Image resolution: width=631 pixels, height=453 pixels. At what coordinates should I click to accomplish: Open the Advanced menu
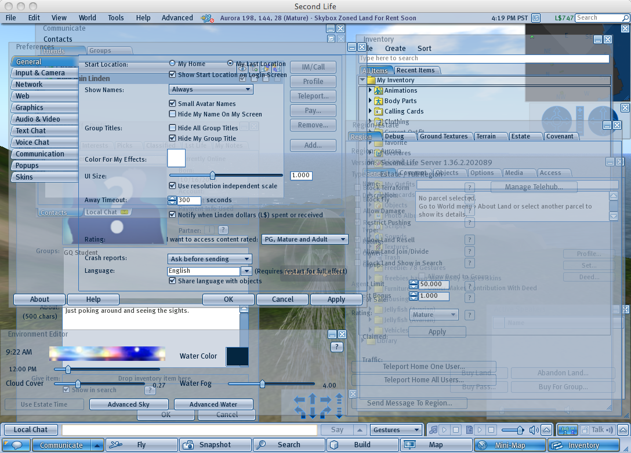pos(177,18)
